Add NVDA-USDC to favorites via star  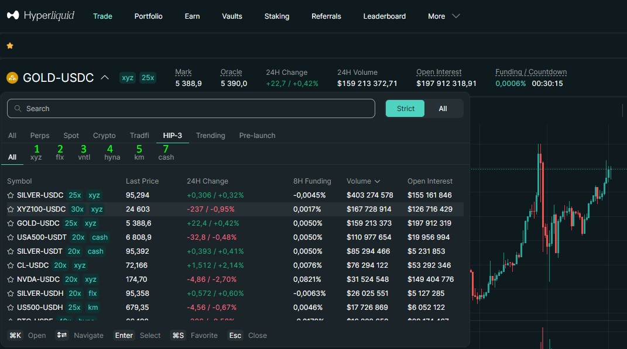coord(11,279)
